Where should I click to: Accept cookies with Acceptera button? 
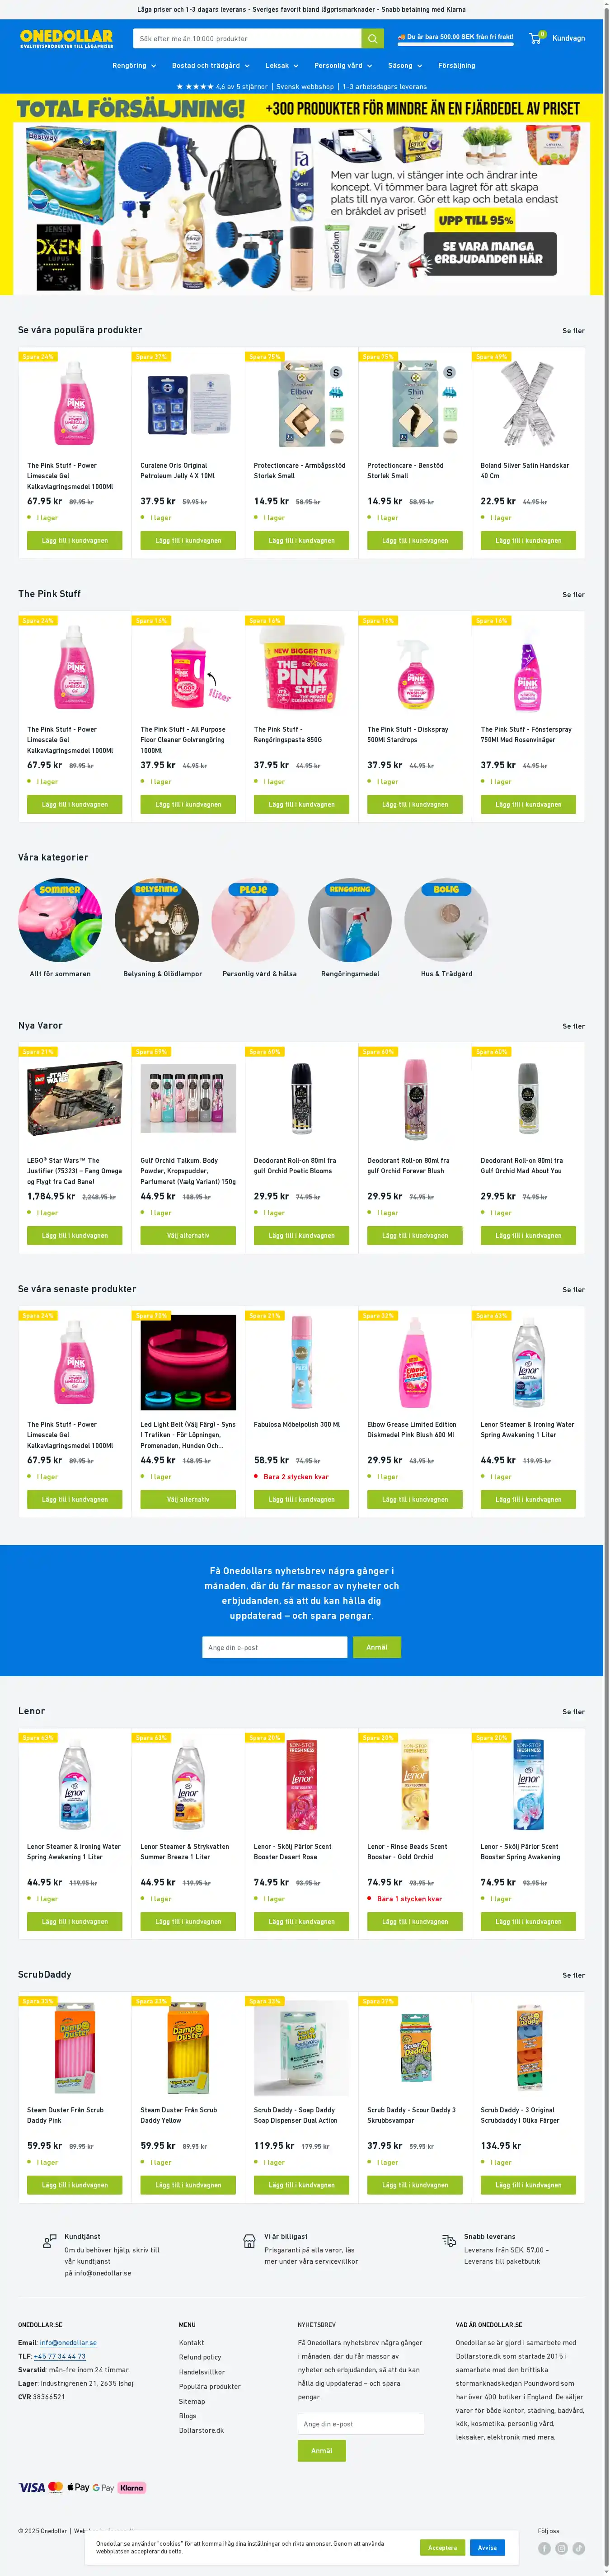(x=442, y=2547)
